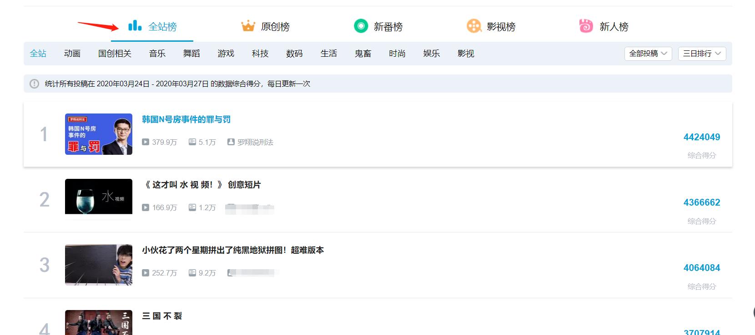Click play count 252.7万

pyautogui.click(x=164, y=273)
